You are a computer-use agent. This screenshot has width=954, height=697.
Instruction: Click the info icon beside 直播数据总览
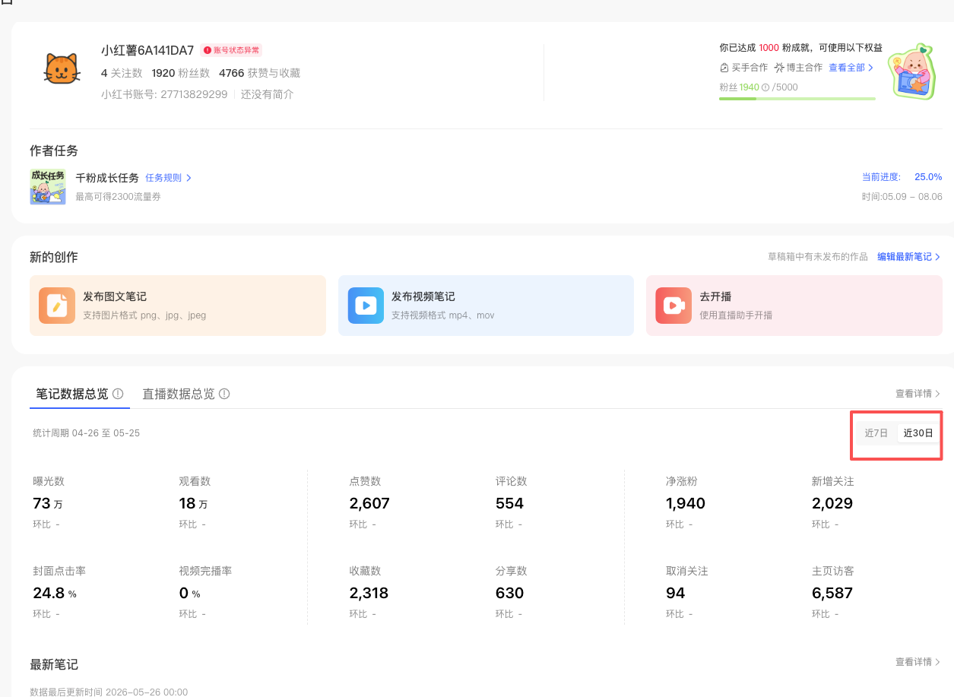click(224, 394)
